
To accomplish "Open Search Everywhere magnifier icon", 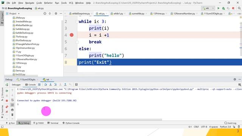I will click(239, 8).
